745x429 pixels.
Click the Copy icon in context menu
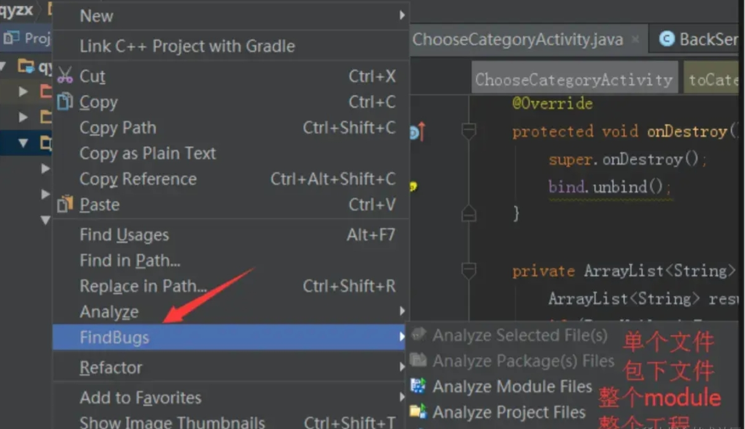coord(65,102)
